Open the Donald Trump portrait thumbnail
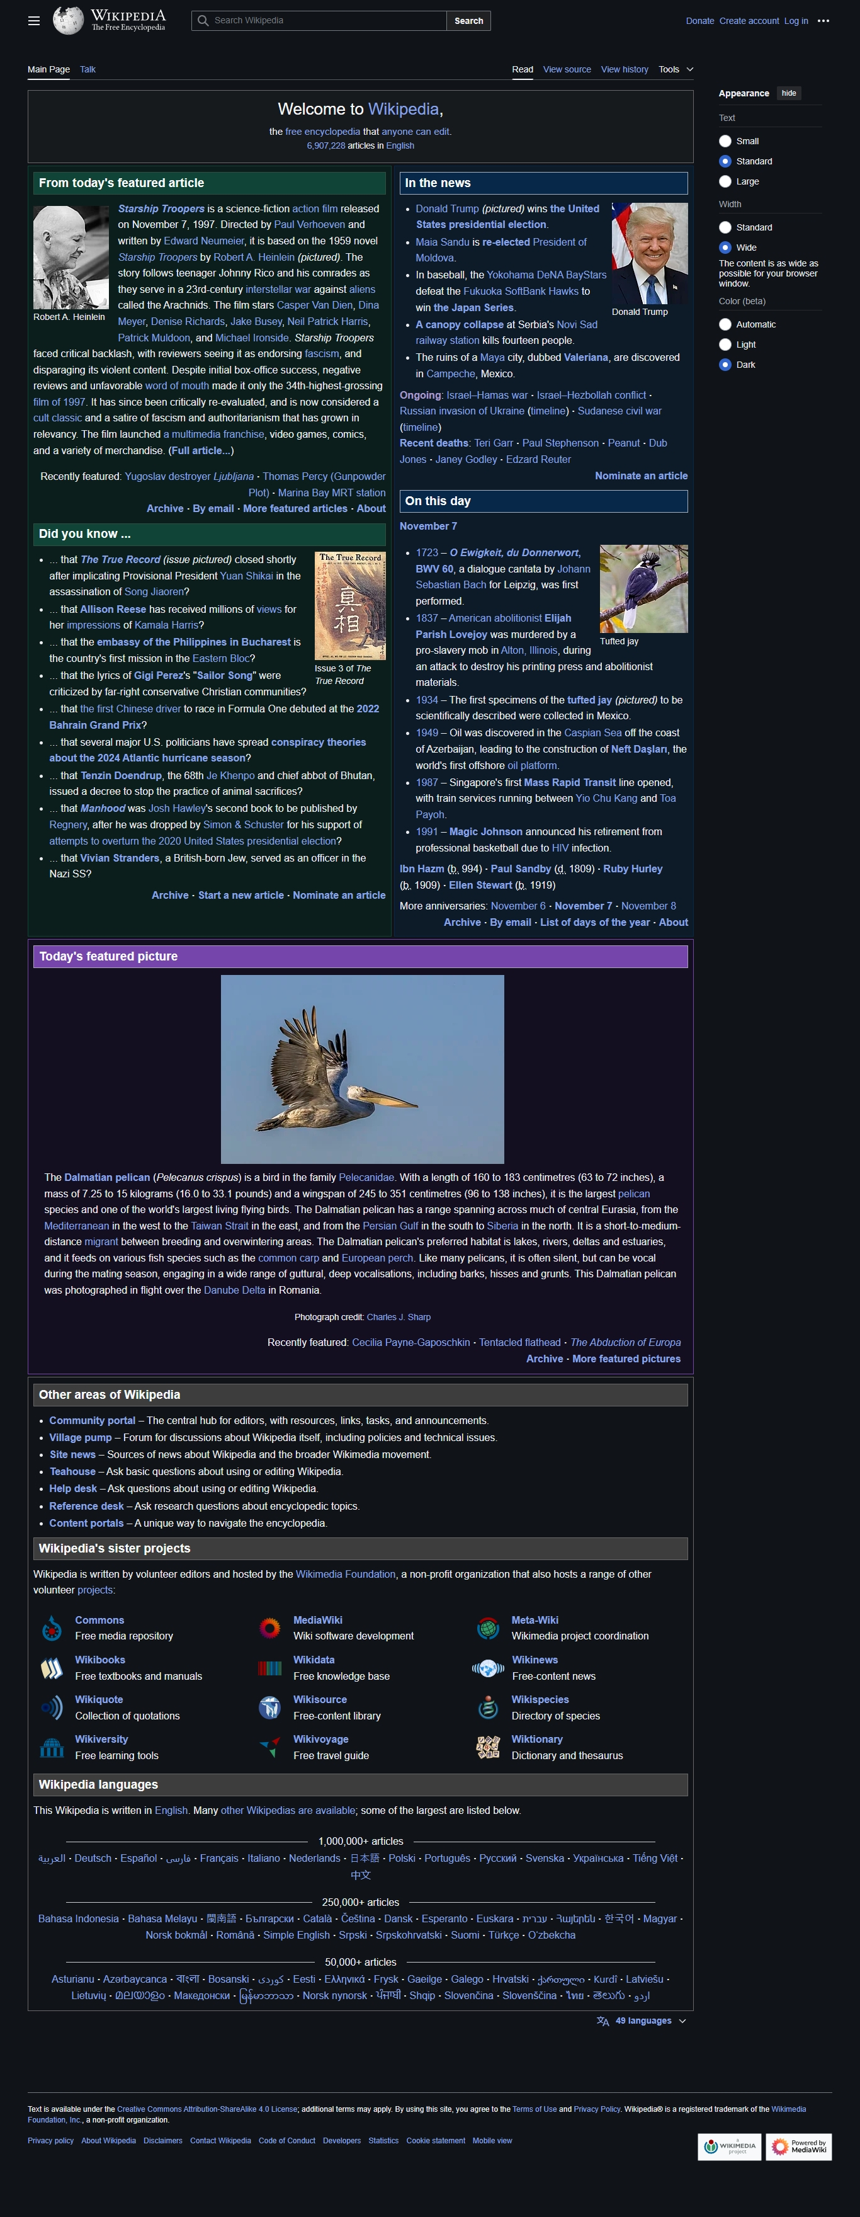This screenshot has width=860, height=2217. (649, 254)
